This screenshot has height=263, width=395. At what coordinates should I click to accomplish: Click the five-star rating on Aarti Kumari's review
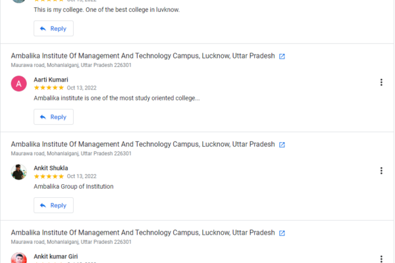pyautogui.click(x=49, y=87)
